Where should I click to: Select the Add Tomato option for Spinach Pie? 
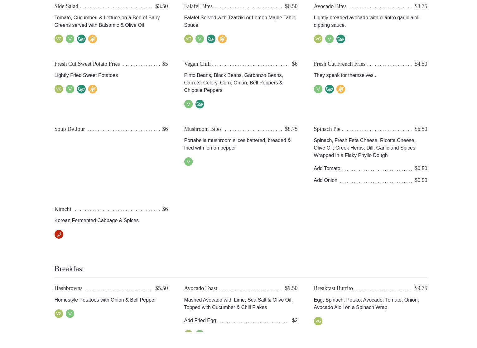coord(327,169)
